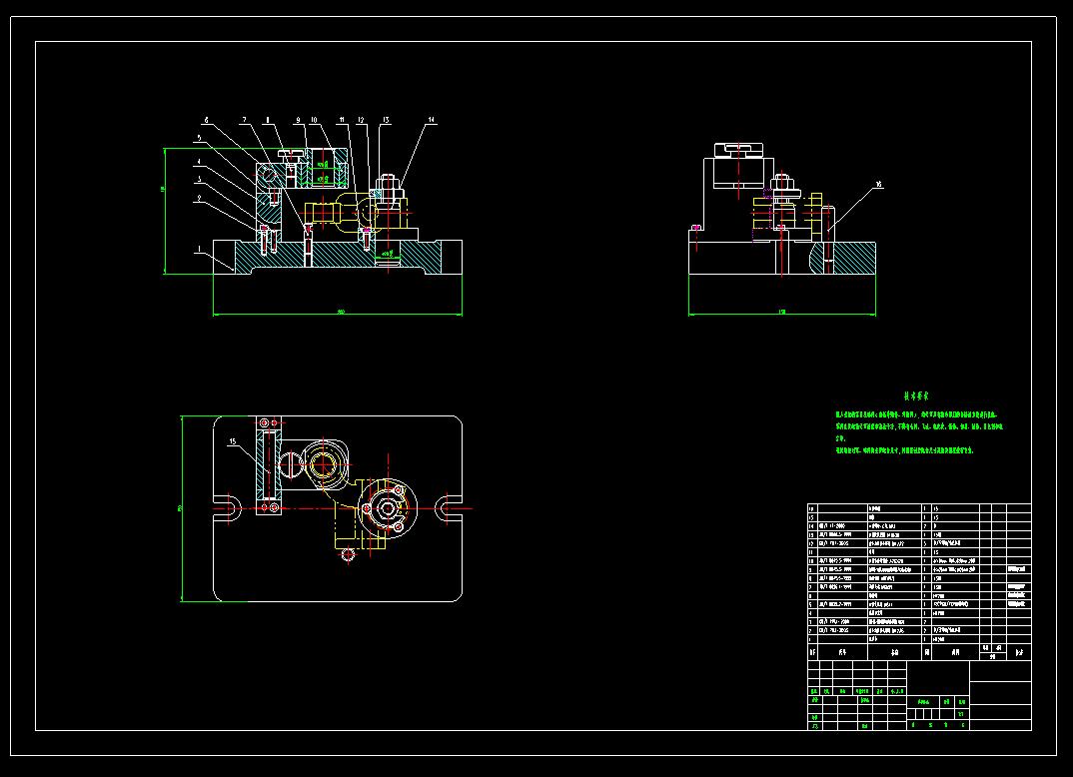Click the green 技术要求 heading

click(916, 396)
